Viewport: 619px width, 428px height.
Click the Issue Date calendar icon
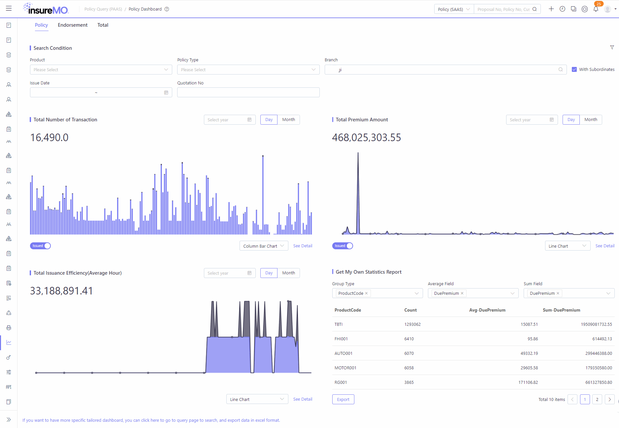click(x=166, y=93)
